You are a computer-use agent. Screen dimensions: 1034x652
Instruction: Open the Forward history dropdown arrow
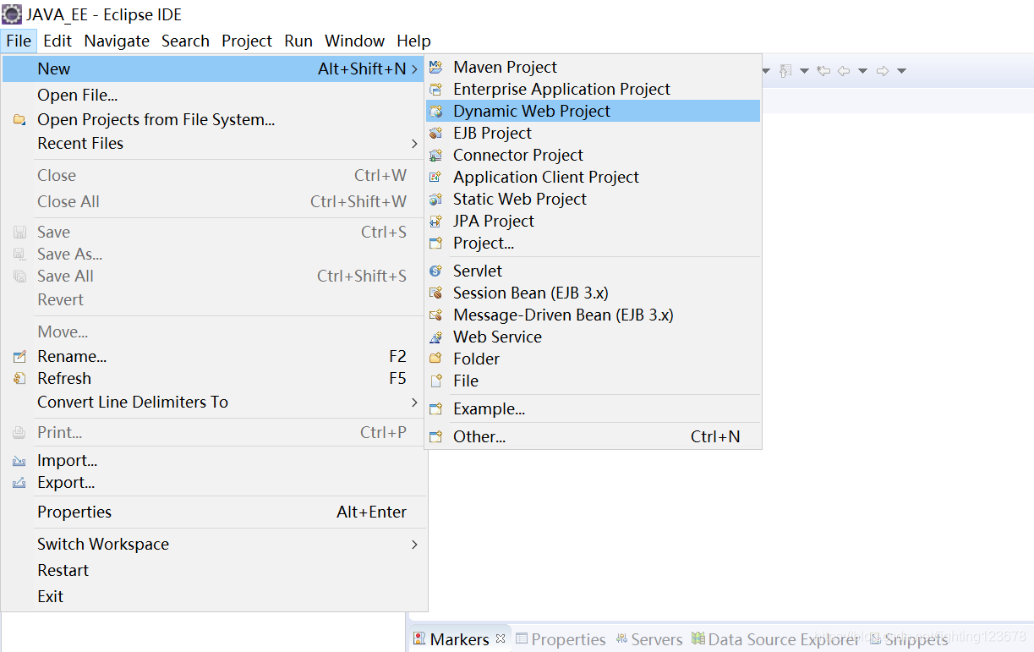pyautogui.click(x=901, y=71)
